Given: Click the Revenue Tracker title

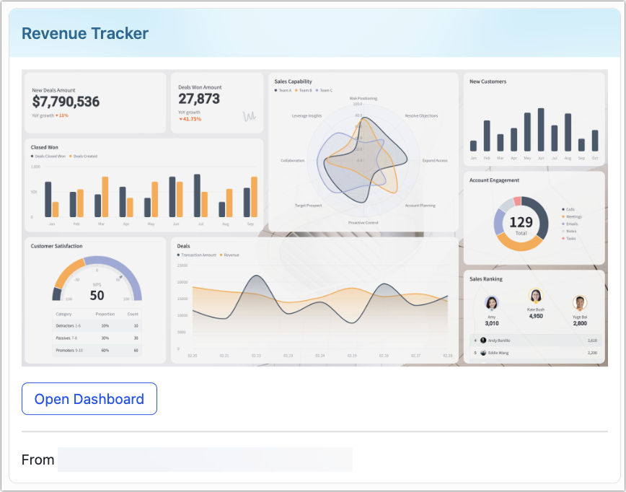Looking at the screenshot, I should (x=84, y=33).
